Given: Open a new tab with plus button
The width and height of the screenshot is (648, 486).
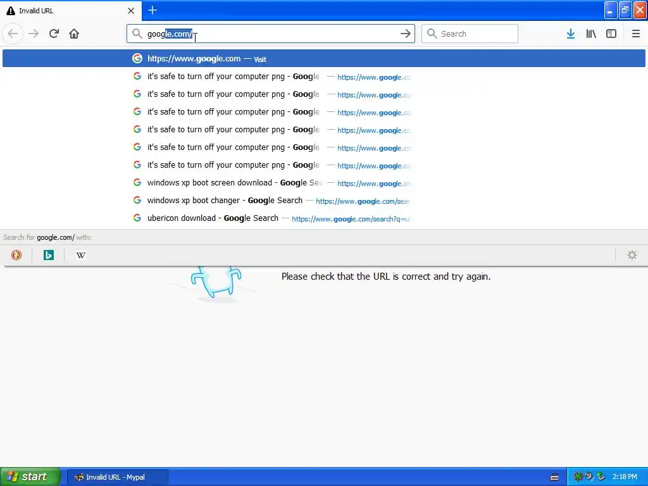Looking at the screenshot, I should click(x=153, y=10).
